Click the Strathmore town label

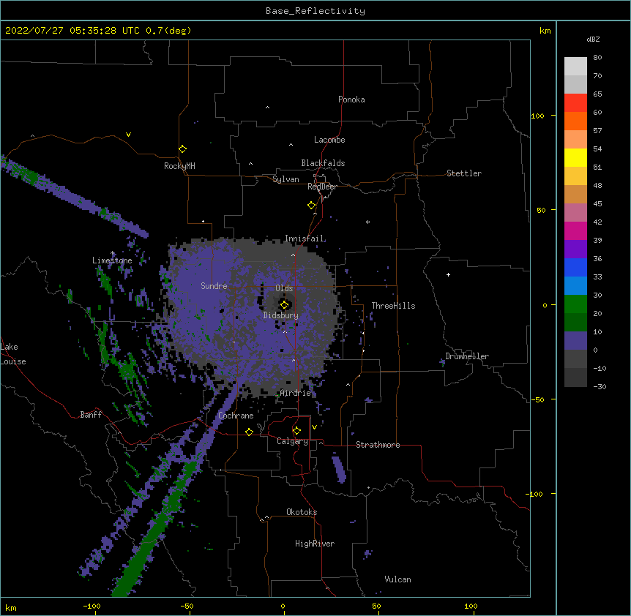[378, 445]
